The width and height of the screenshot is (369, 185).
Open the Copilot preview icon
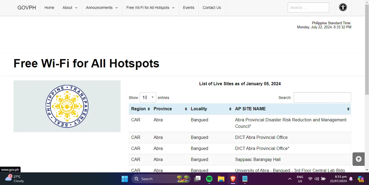pos(360,179)
